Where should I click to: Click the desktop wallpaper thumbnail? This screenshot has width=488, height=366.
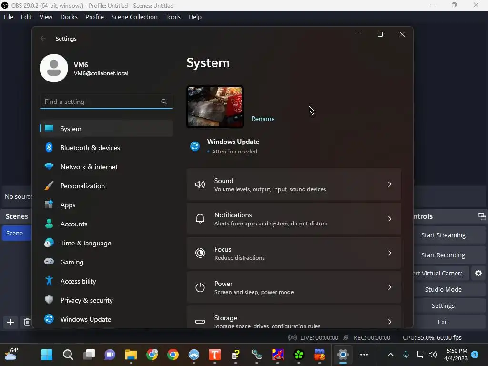(215, 107)
